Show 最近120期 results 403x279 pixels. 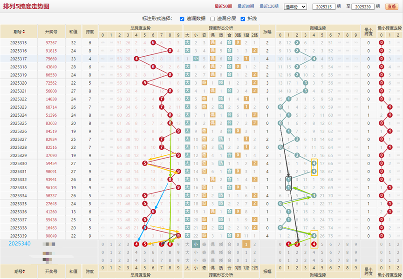(269, 7)
